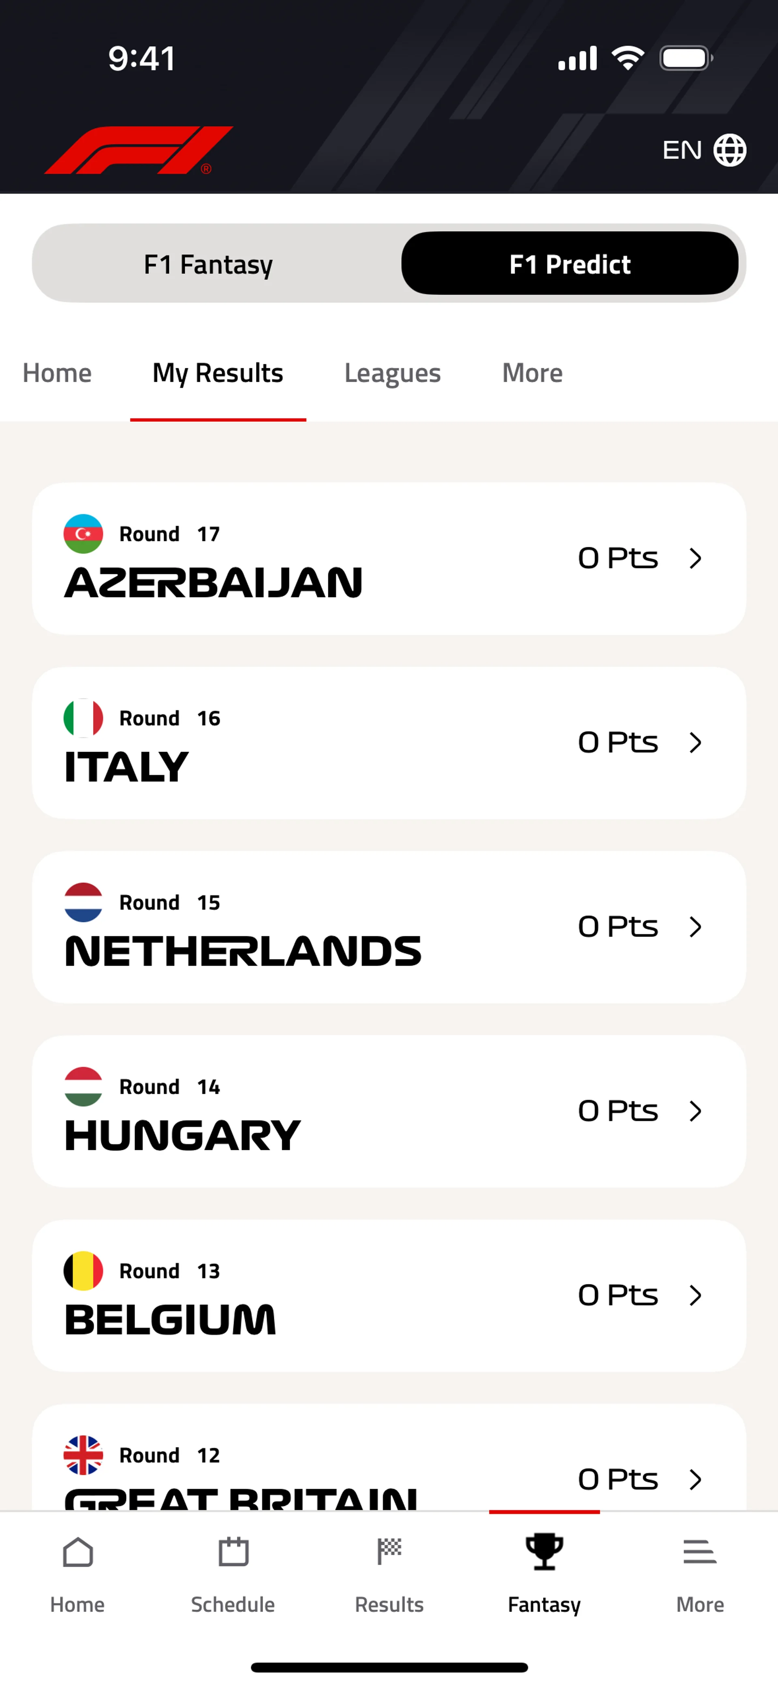Switch to Leagues tab
This screenshot has width=778, height=1688.
pyautogui.click(x=392, y=373)
